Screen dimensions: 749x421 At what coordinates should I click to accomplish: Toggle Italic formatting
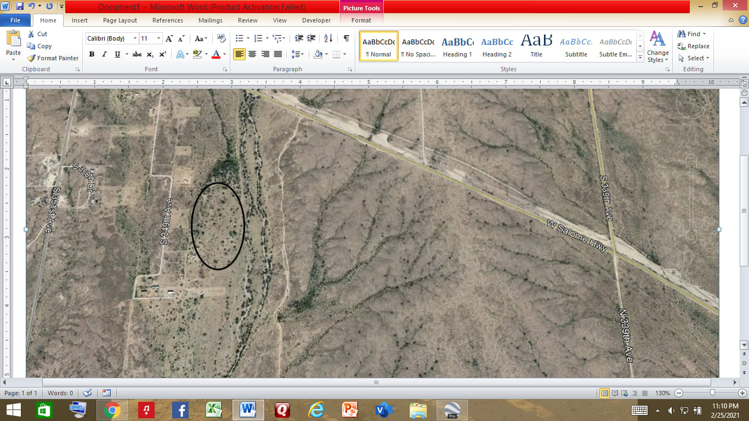pos(104,54)
